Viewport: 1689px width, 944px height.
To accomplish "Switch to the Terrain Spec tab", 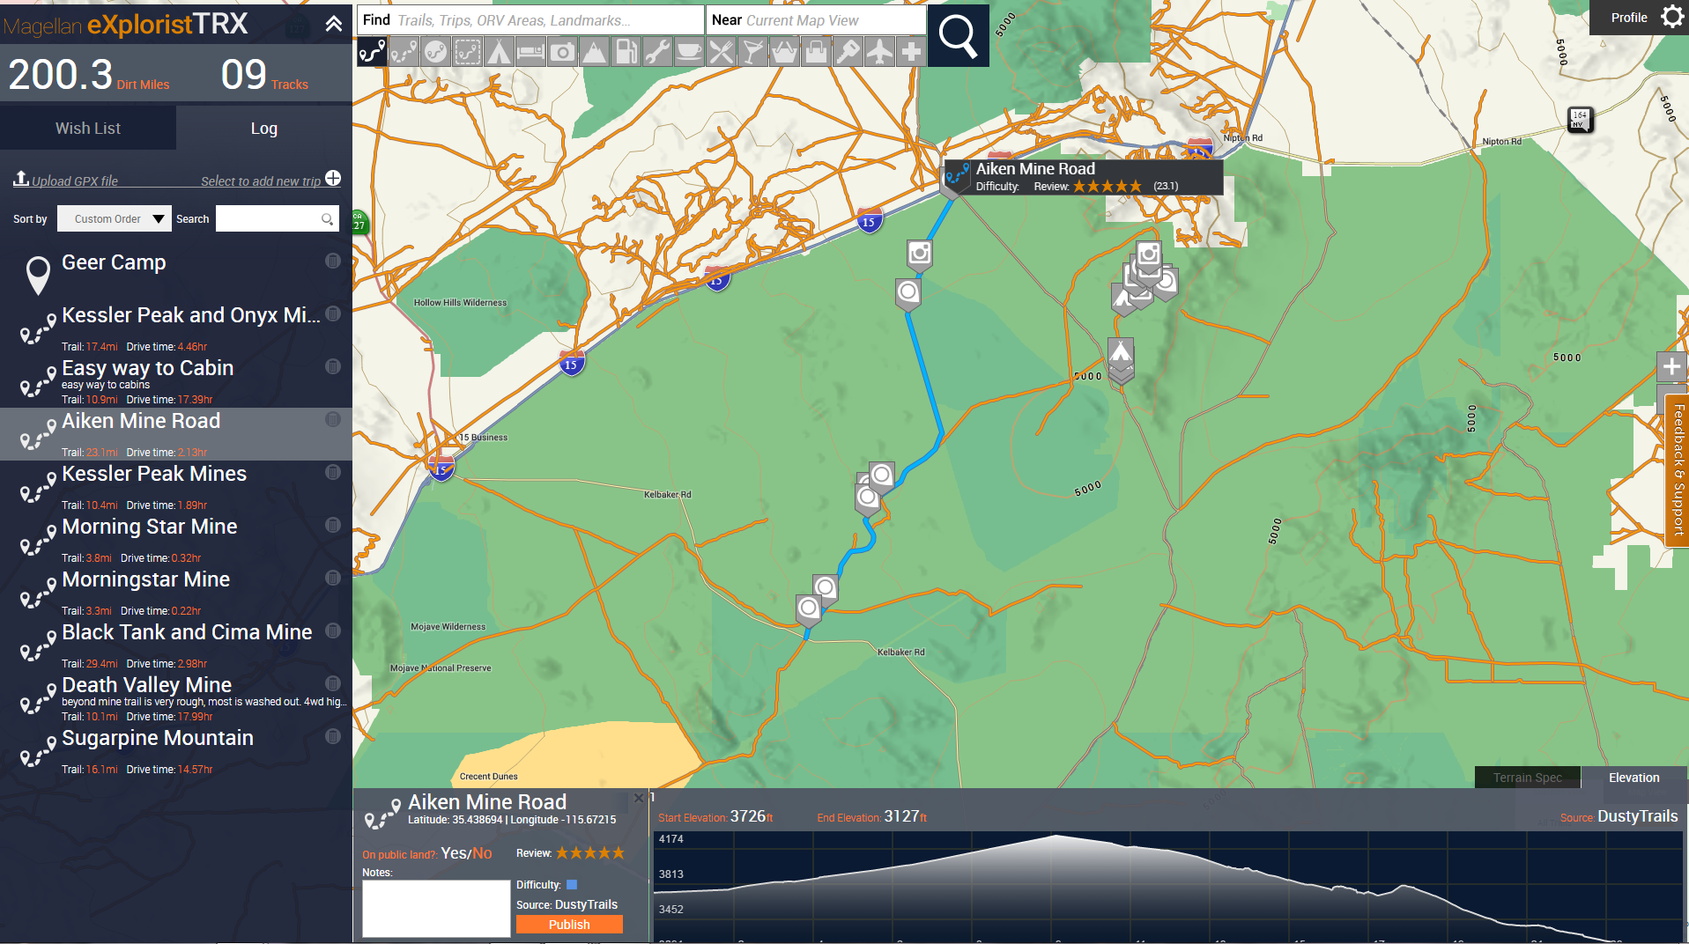I will [x=1527, y=777].
